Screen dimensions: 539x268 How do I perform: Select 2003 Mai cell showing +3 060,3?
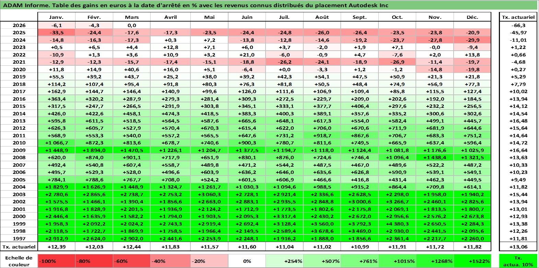tap(209, 194)
